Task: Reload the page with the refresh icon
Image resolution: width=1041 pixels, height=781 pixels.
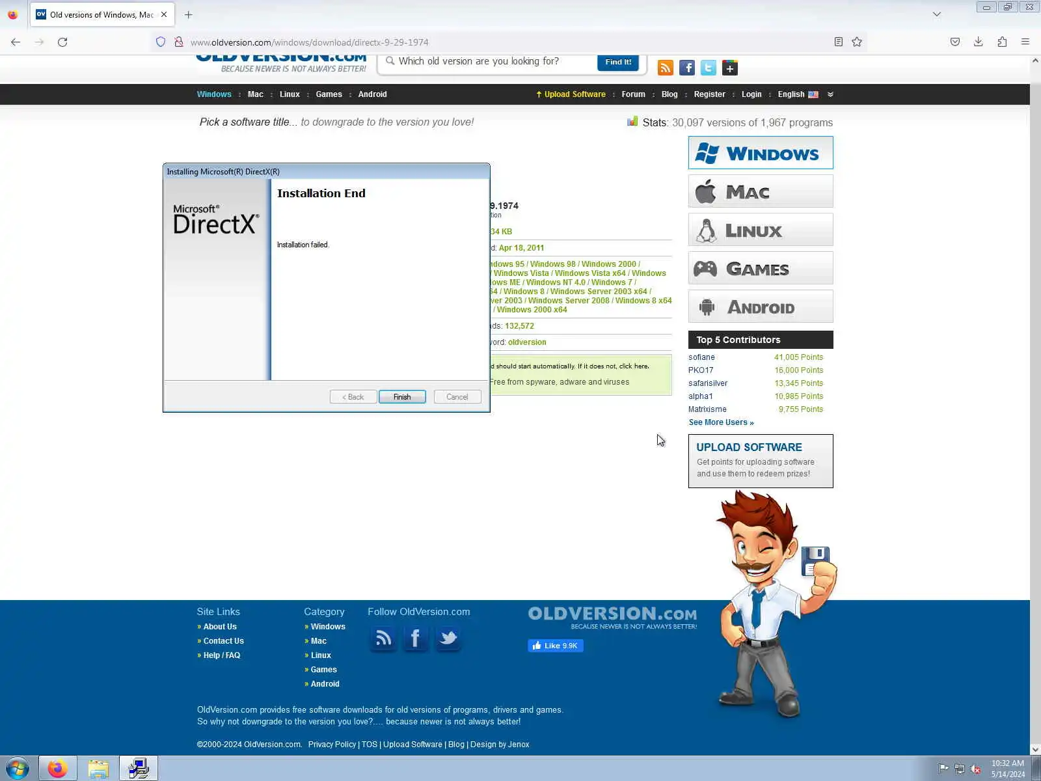Action: pyautogui.click(x=62, y=42)
